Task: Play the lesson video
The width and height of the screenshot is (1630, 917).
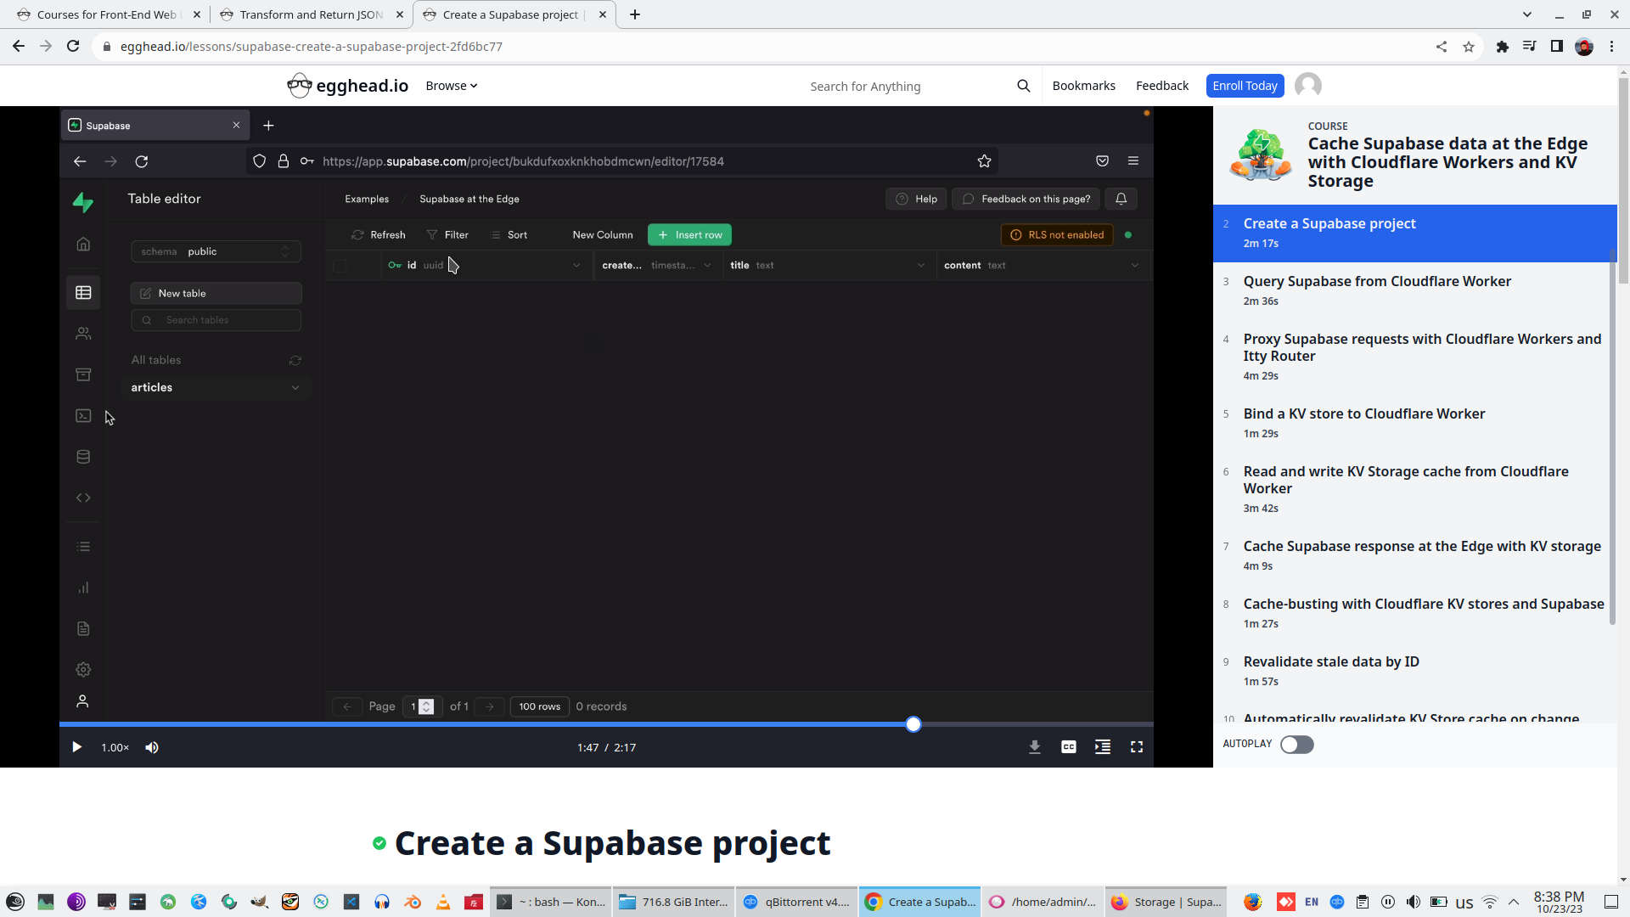Action: coord(76,747)
